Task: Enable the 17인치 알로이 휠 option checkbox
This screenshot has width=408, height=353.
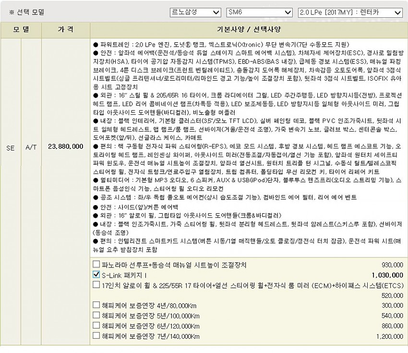Action: [x=96, y=285]
